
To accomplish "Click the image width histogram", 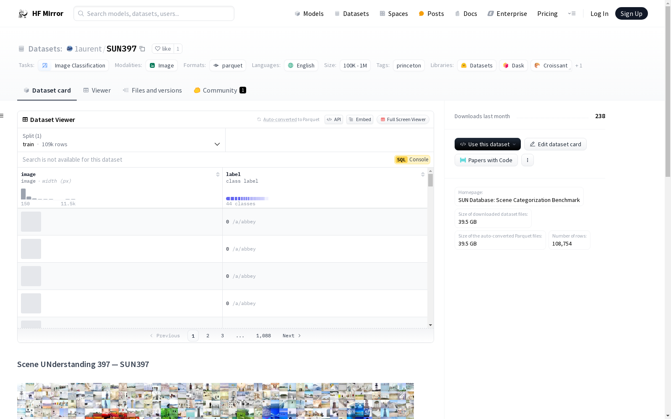I will pos(48,194).
